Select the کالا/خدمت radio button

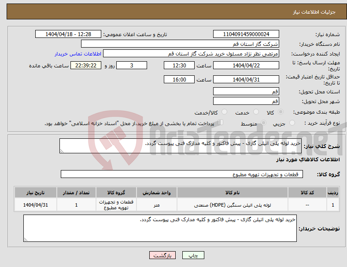[224, 112]
